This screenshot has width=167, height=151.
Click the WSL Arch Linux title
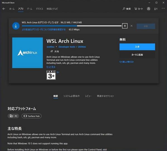[65, 41]
